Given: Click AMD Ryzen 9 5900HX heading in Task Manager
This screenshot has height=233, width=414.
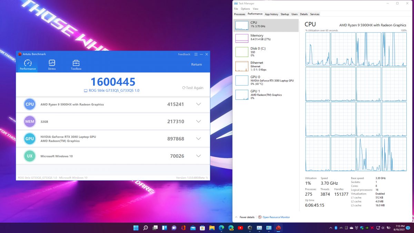Looking at the screenshot, I should [373, 25].
